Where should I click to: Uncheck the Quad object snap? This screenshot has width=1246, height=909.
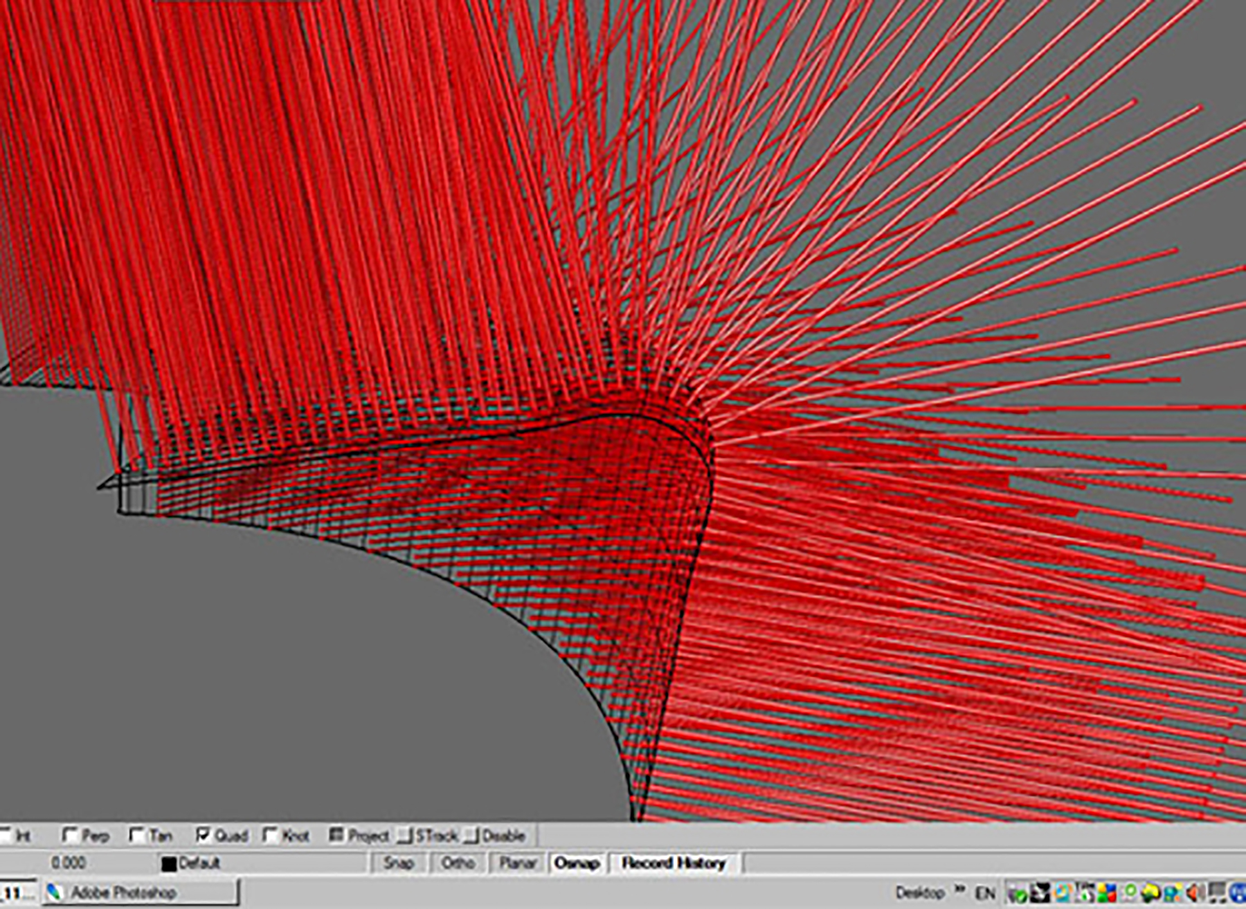pos(203,836)
